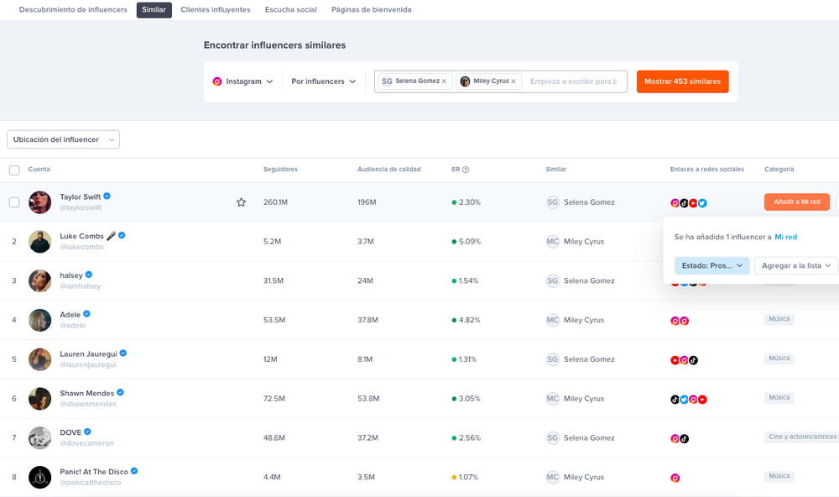Click Añadir a Mi red button
The height and width of the screenshot is (497, 839).
click(797, 201)
